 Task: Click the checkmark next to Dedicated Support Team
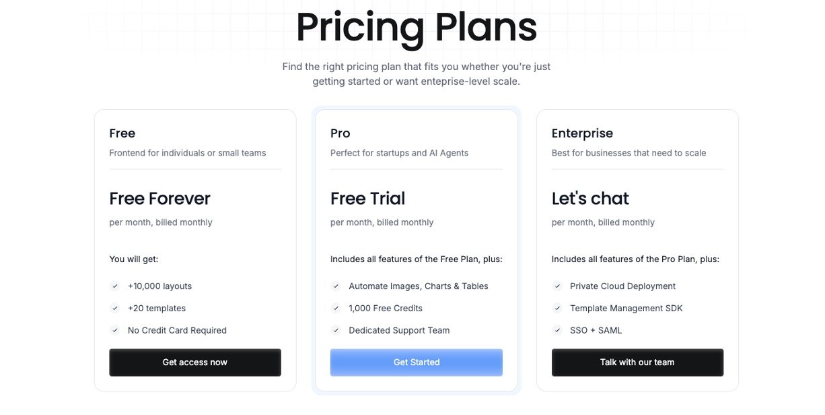point(336,331)
